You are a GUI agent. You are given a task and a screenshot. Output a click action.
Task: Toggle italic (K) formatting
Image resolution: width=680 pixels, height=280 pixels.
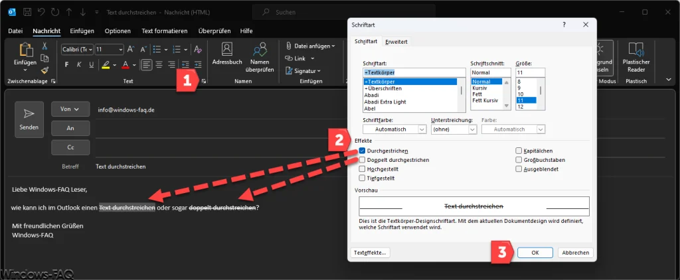pos(79,64)
